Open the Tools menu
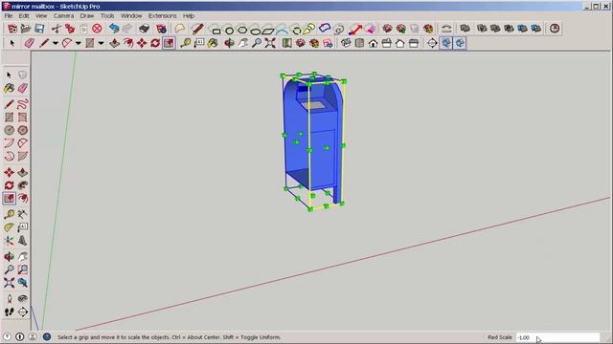The height and width of the screenshot is (344, 613). point(107,15)
